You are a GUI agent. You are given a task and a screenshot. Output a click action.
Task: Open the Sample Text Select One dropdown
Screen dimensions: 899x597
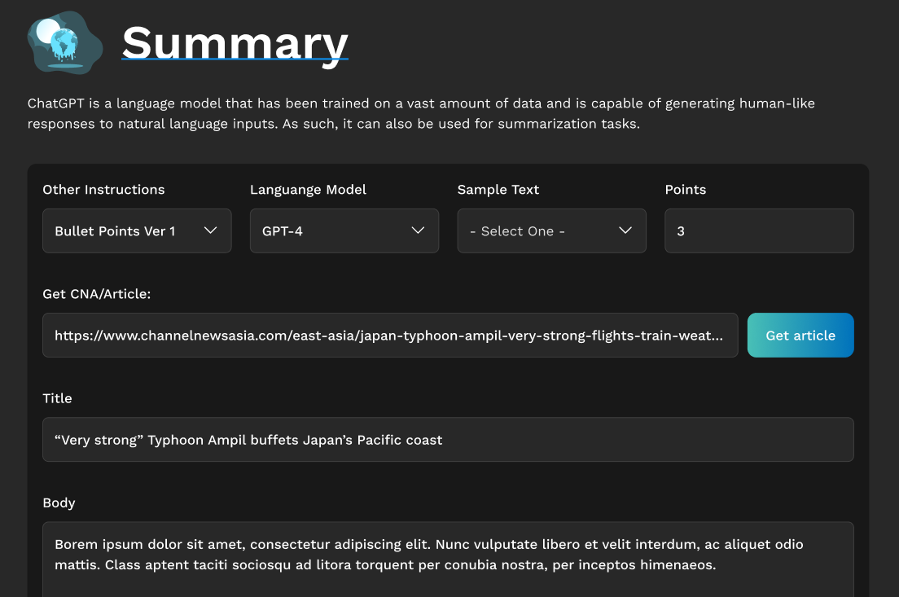tap(551, 231)
